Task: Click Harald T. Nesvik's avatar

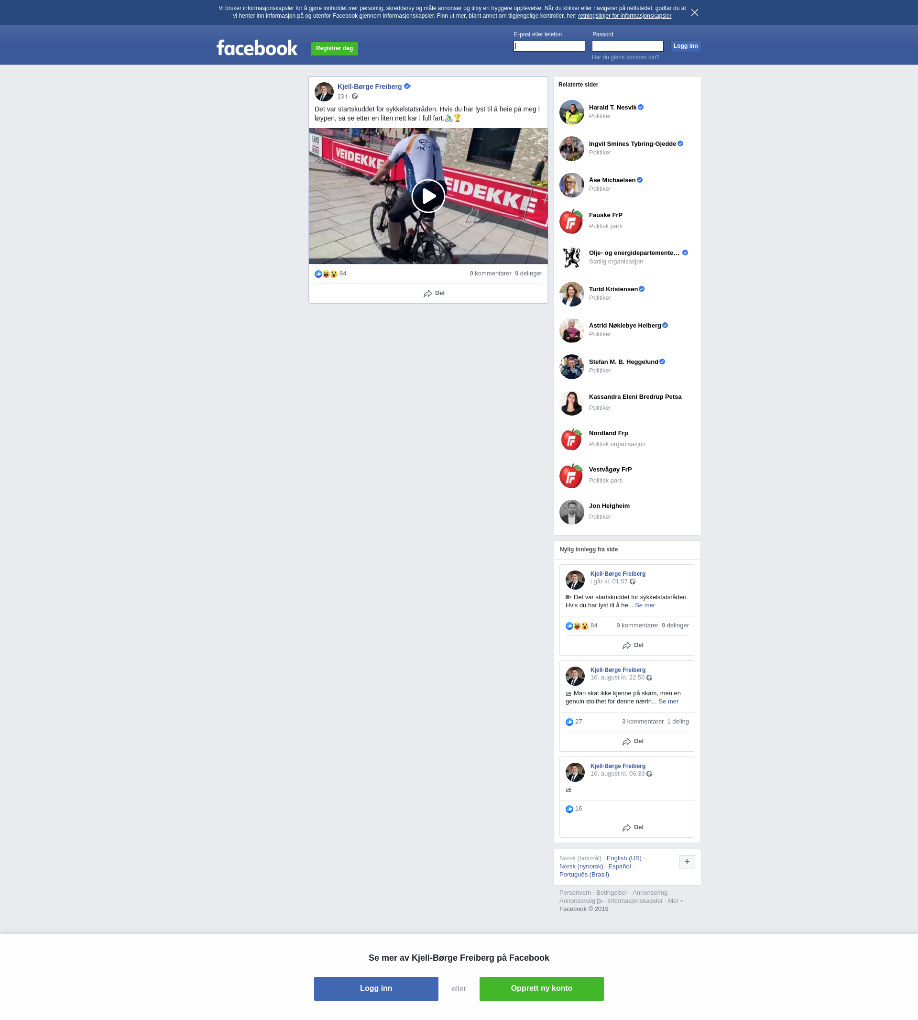Action: coord(571,112)
